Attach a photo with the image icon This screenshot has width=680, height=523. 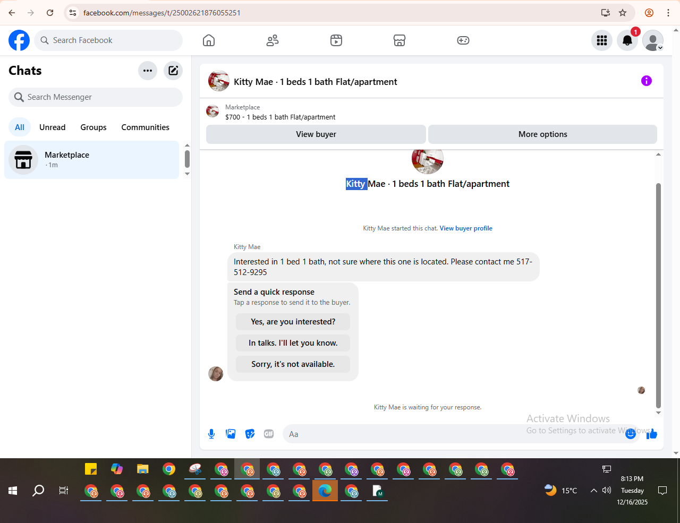(231, 434)
